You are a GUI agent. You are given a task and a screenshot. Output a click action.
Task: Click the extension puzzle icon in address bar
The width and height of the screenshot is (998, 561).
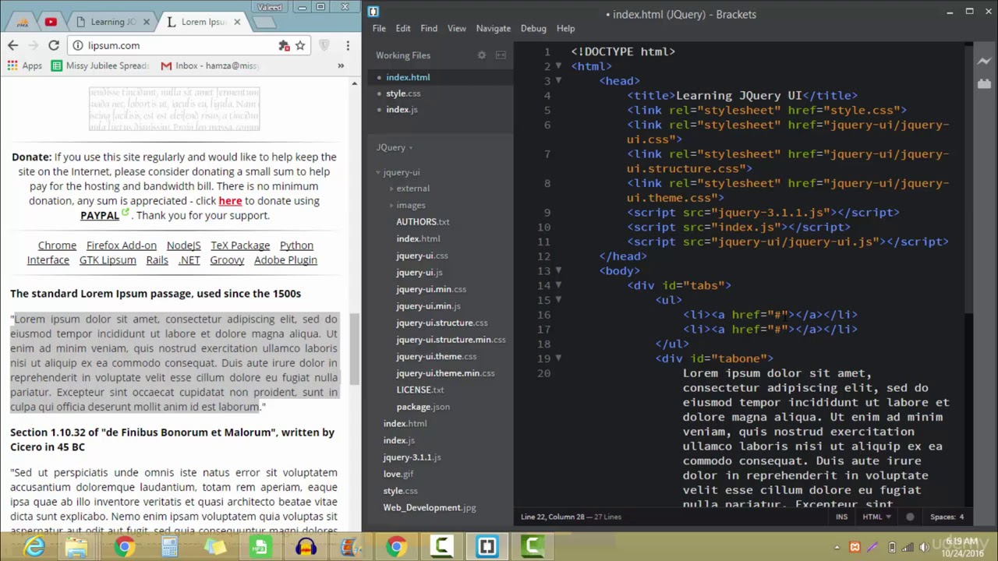(284, 45)
